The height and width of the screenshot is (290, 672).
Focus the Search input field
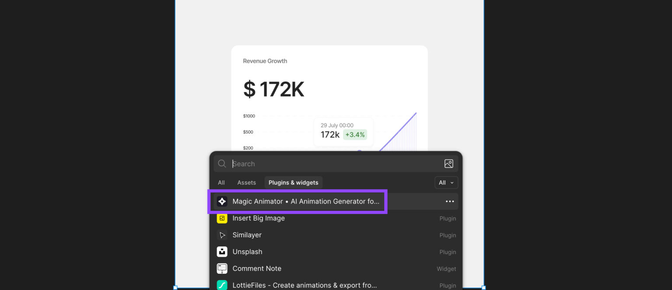click(332, 164)
